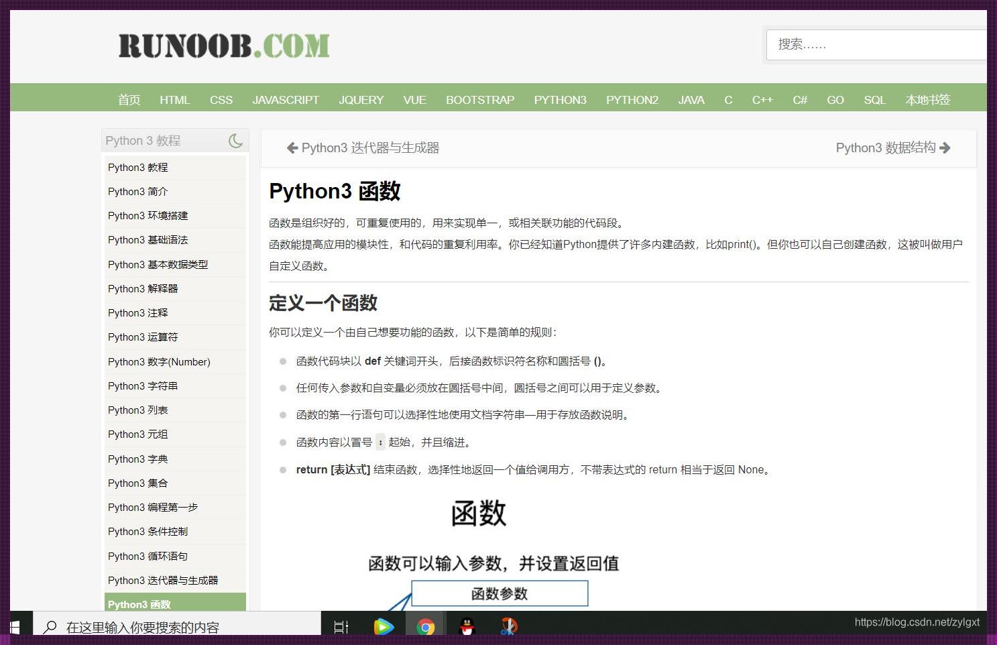997x645 pixels.
Task: Click the right arrow after Python3 数据结构
Action: [x=945, y=148]
